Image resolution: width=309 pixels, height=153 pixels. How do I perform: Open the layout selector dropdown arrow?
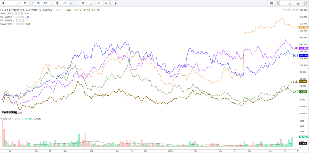tap(282, 3)
